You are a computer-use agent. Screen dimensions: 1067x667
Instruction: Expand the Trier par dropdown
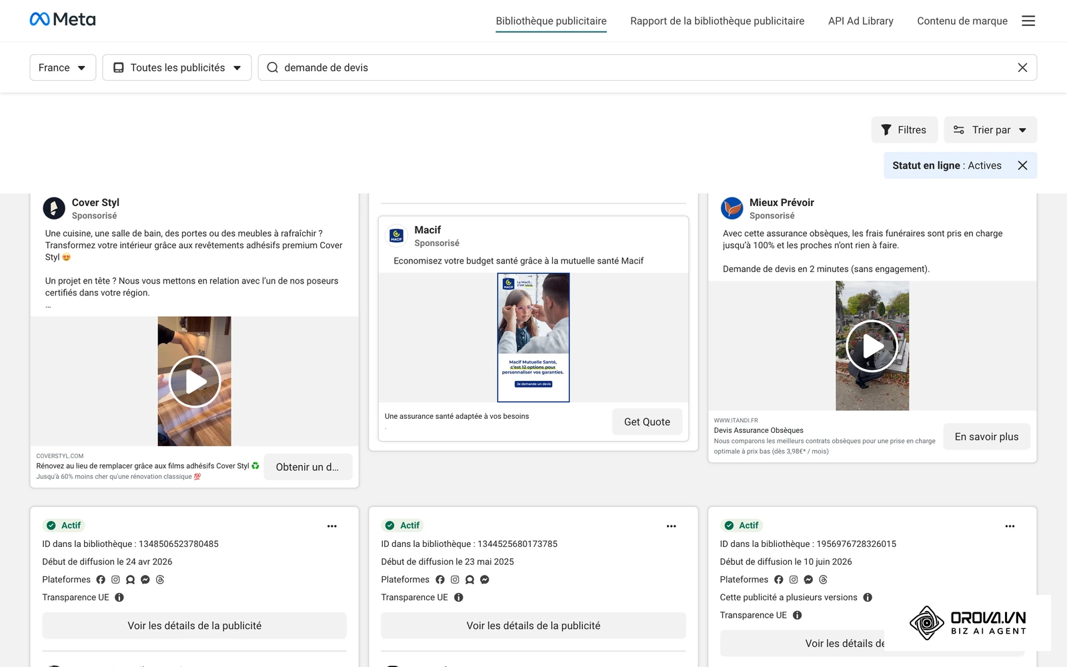pyautogui.click(x=990, y=130)
